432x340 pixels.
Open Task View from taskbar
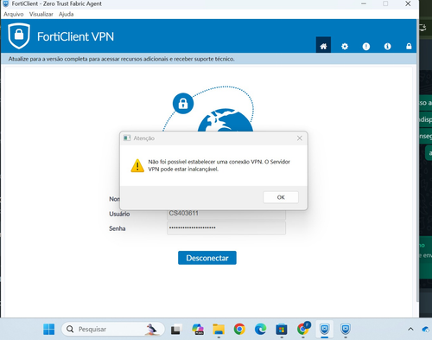(x=176, y=329)
